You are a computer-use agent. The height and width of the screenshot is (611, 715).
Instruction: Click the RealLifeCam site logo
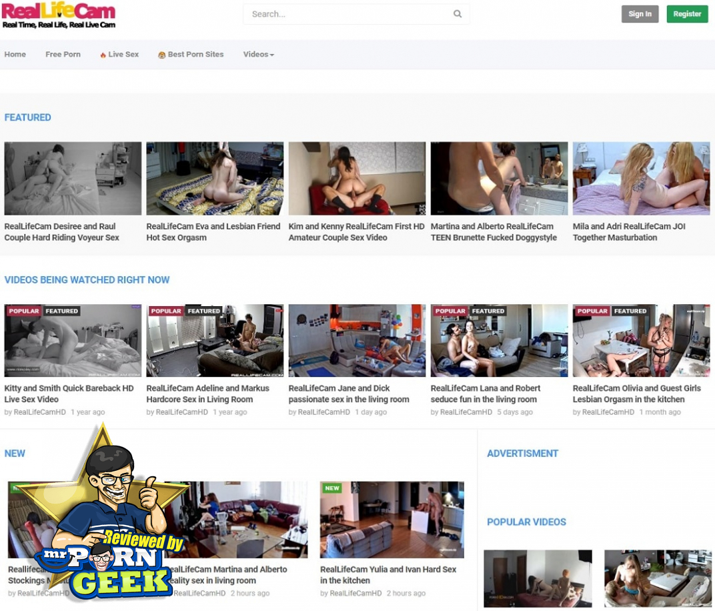(x=59, y=16)
